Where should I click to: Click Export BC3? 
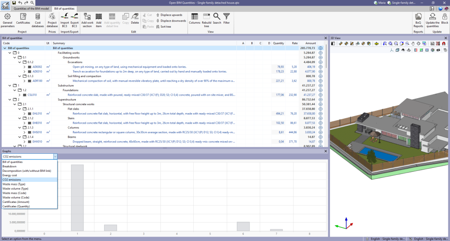click(x=74, y=20)
